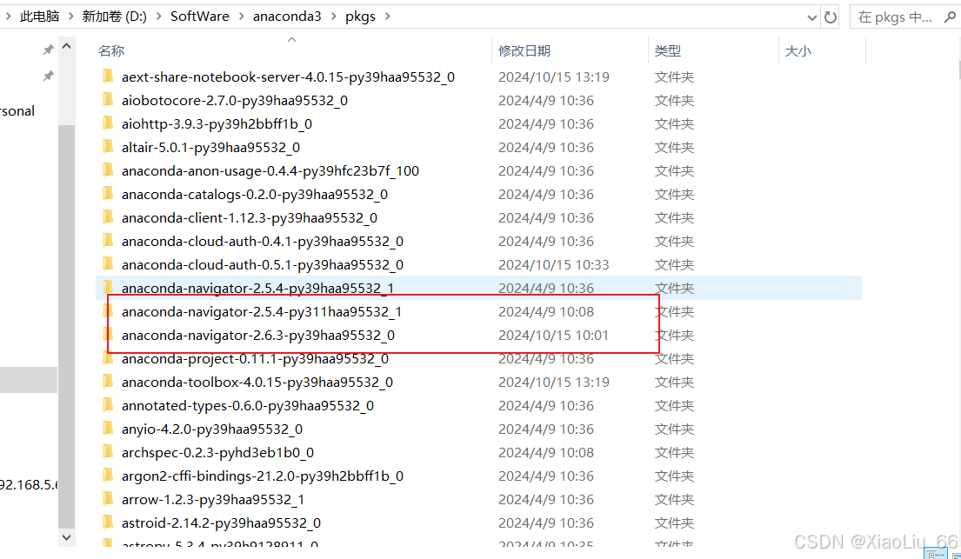
Task: Select arrow-1.2.3-py39haa95532_1 name
Action: [213, 500]
